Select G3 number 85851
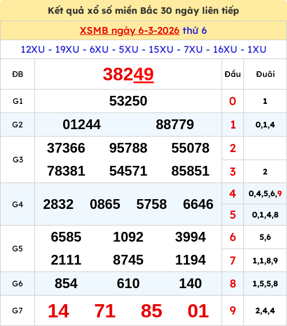Image resolution: width=287 pixels, height=326 pixels. [191, 171]
